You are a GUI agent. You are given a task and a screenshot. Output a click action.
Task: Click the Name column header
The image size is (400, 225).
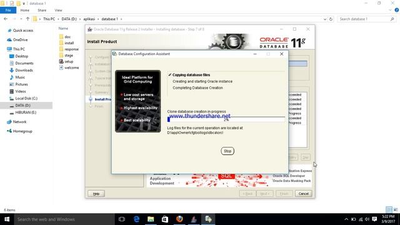(63, 28)
